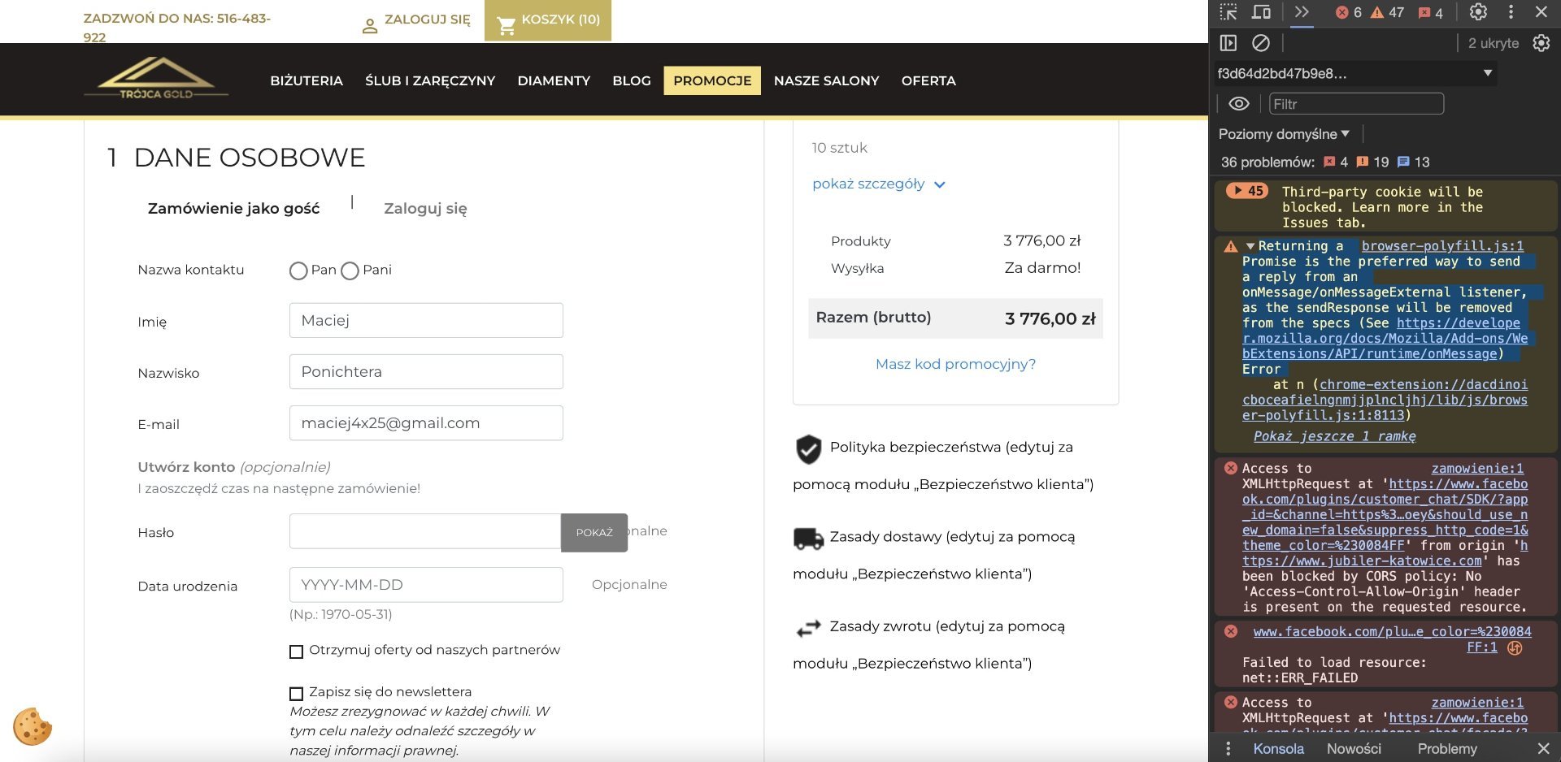Open cookie settings cookie icon
Image resolution: width=1561 pixels, height=762 pixels.
(33, 726)
